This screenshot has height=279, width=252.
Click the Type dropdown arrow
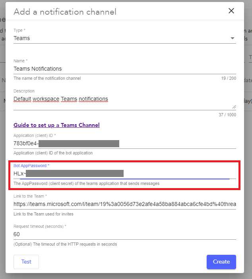[x=232, y=38]
